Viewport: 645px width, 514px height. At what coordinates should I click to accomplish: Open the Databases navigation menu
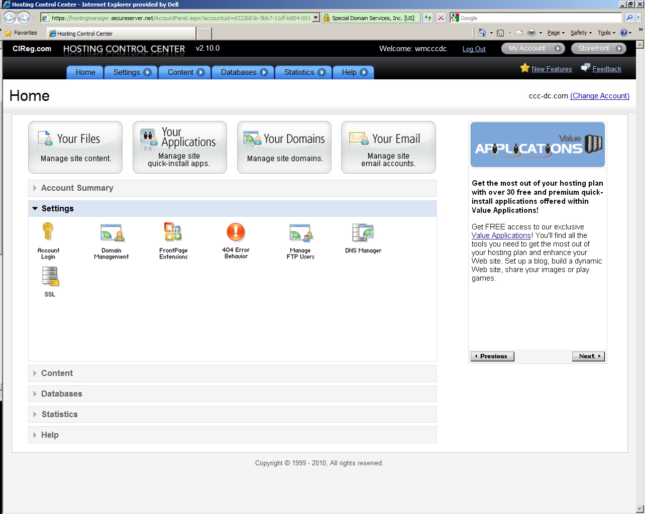pyautogui.click(x=244, y=72)
